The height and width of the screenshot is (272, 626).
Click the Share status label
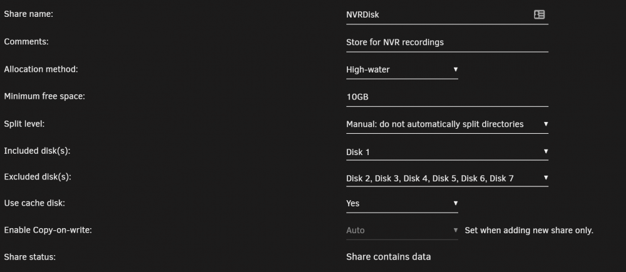click(x=30, y=257)
